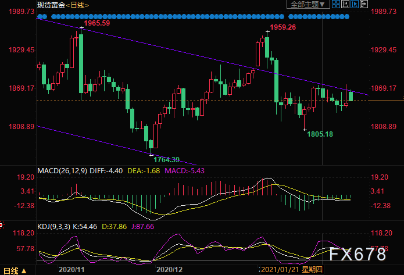Image resolution: width=404 pixels, height=275 pixels.
Task: Click the red sun icon at left edge
Action: 2,225
